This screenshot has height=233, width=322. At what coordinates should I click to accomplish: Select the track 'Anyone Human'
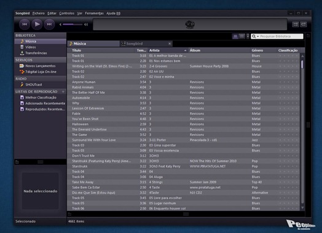click(x=183, y=82)
